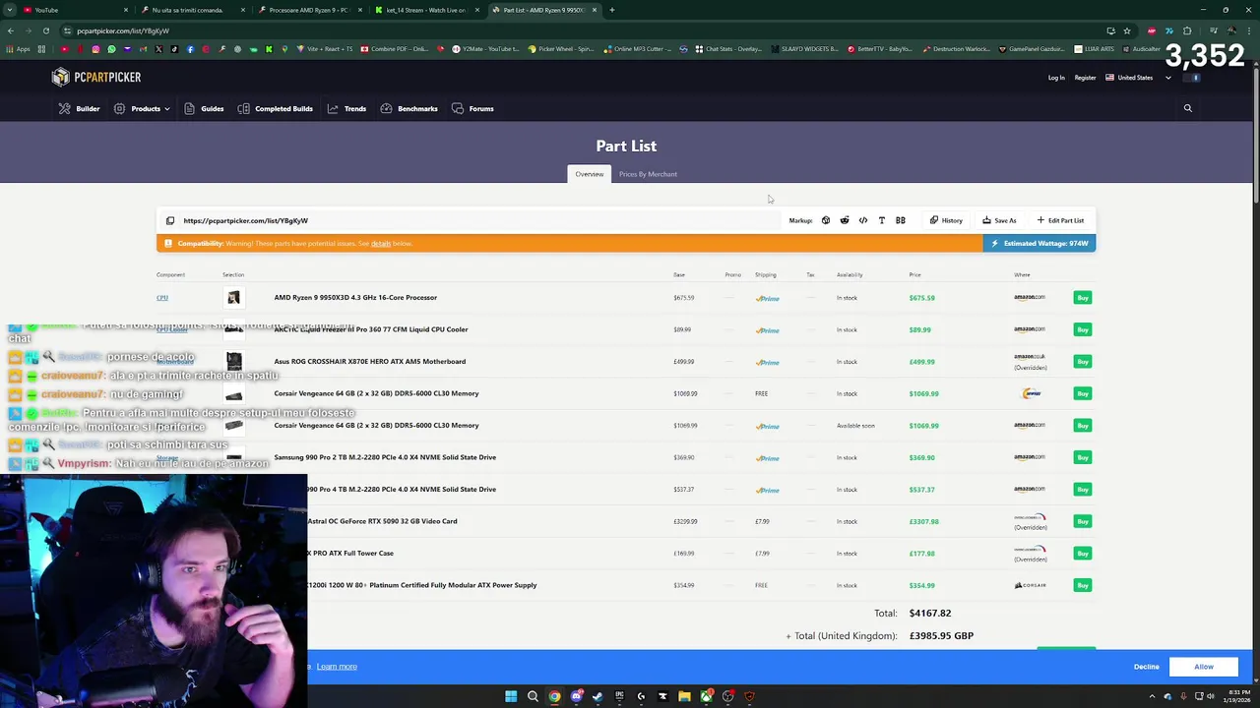
Task: Open the Picker Wheel bookmark
Action: click(x=561, y=49)
